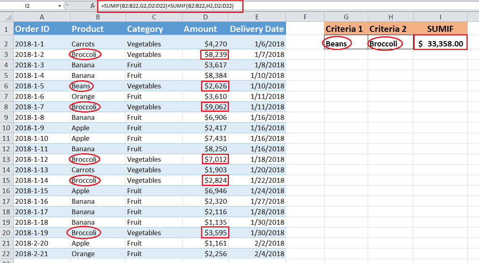The height and width of the screenshot is (263, 479).
Task: Select column G header
Action: click(346, 17)
